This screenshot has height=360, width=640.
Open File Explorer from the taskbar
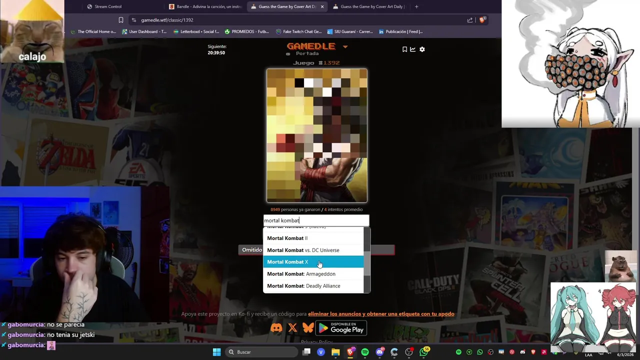[x=335, y=352]
